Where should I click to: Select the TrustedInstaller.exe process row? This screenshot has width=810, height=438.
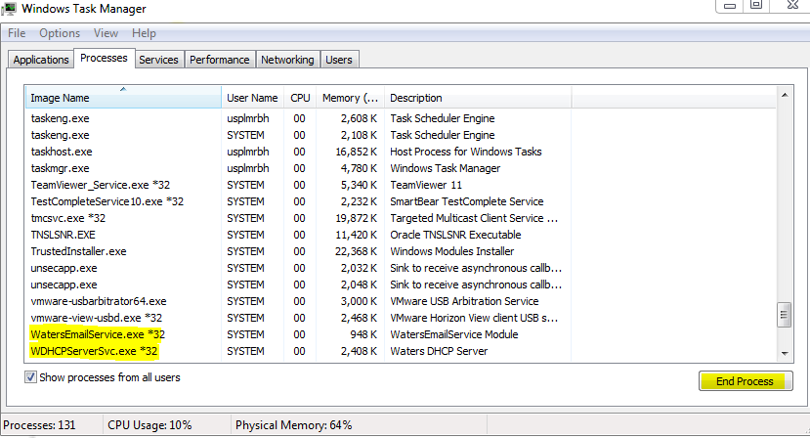[x=78, y=251]
